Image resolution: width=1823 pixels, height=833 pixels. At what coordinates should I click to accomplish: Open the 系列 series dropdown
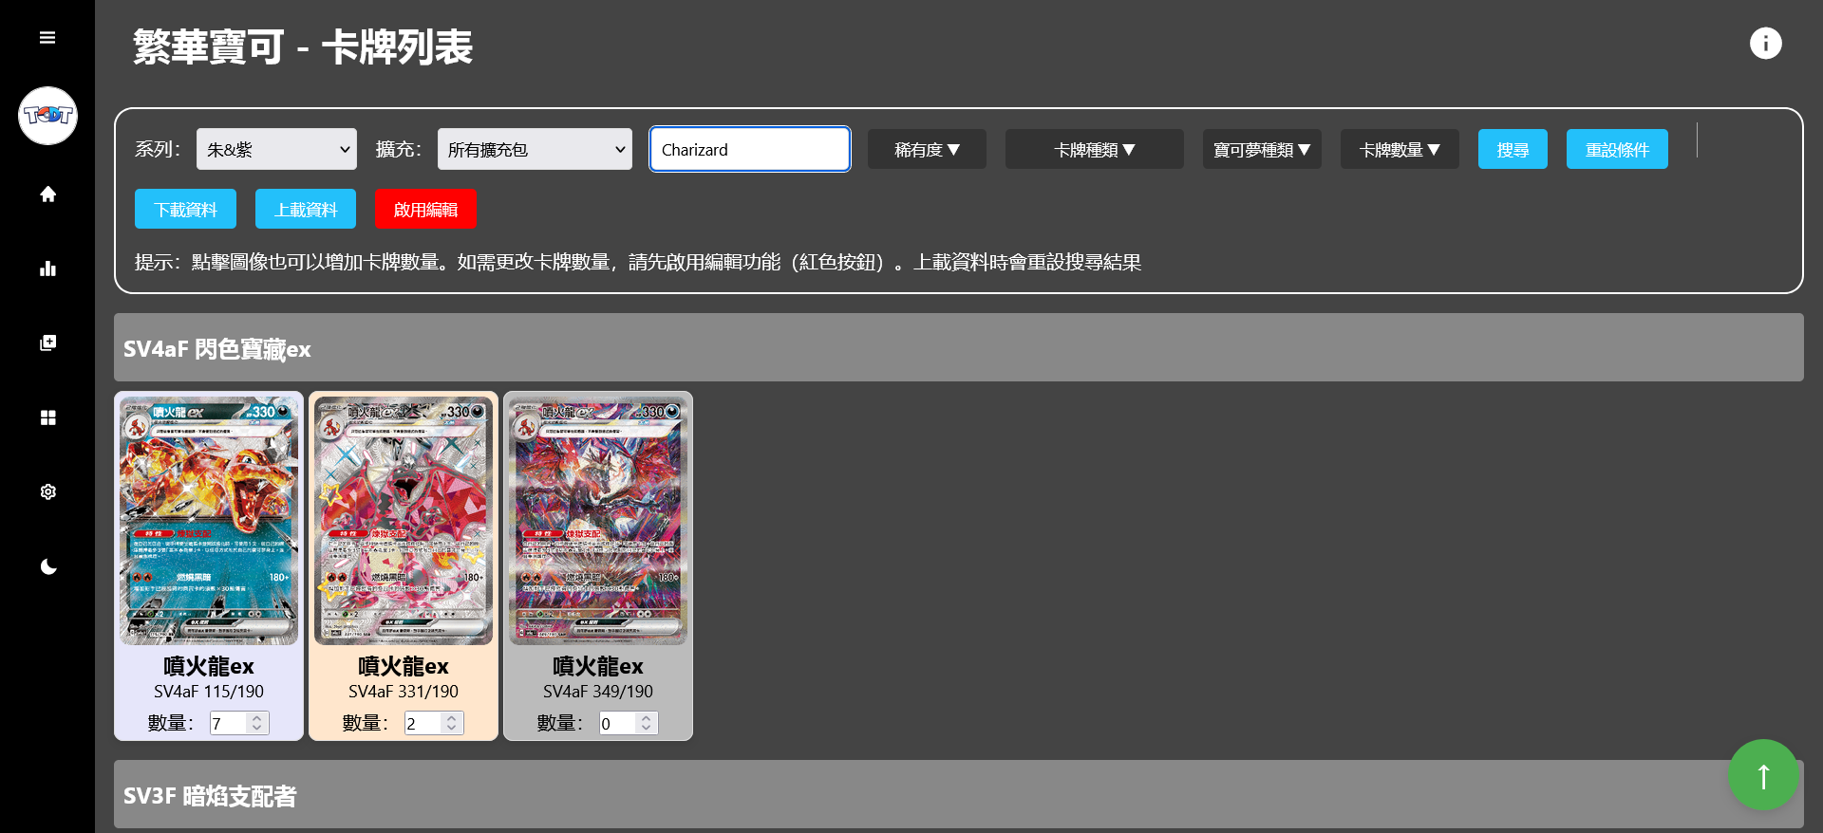click(276, 150)
